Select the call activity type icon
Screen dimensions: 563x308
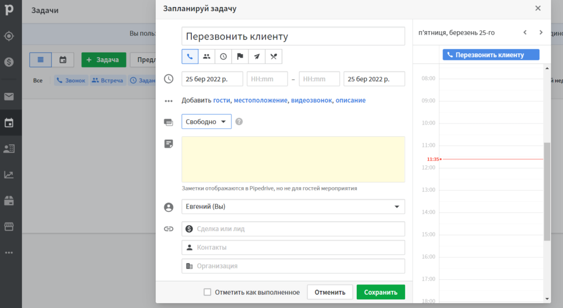coord(190,57)
